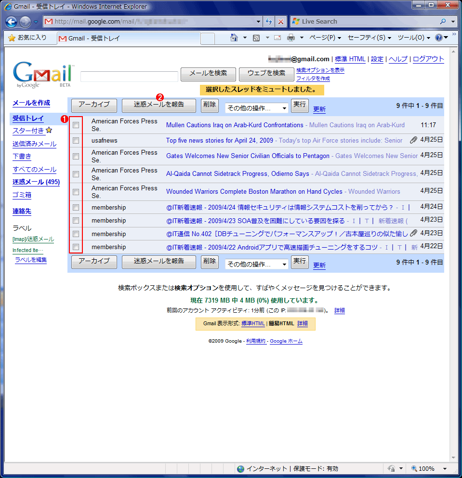Viewport: 462px width, 478px height.
Task: Click the blue Help question mark icon
Action: [x=438, y=38]
